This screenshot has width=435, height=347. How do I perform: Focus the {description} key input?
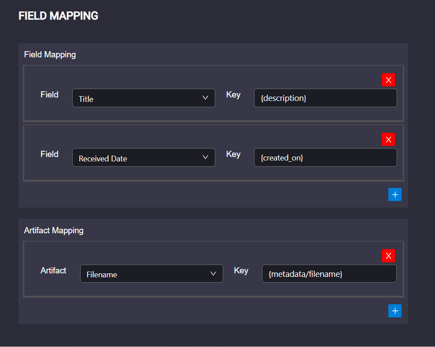click(325, 98)
